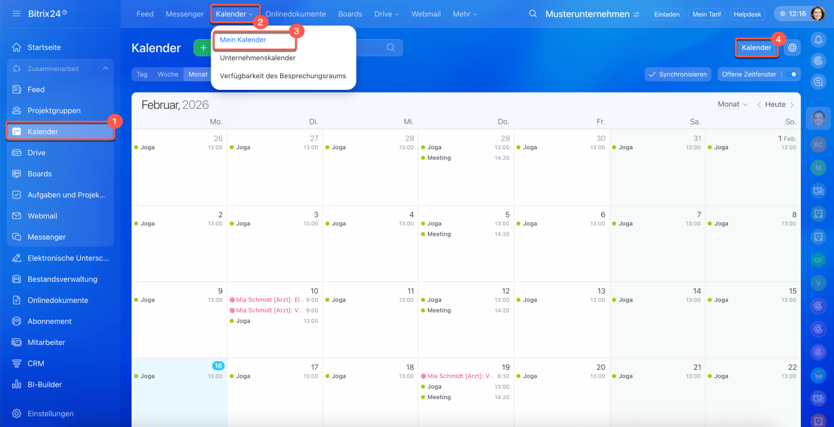Open the Joga event on the 16th

[179, 376]
